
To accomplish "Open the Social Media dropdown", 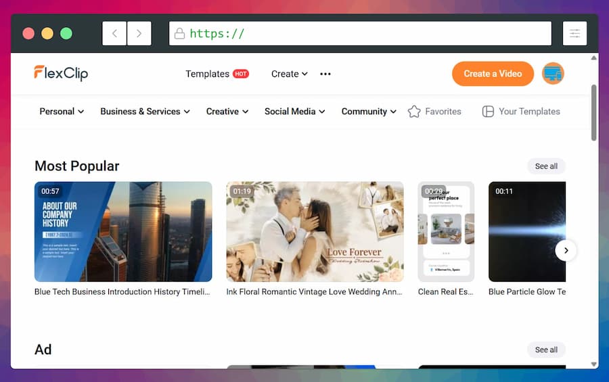I will pyautogui.click(x=295, y=112).
